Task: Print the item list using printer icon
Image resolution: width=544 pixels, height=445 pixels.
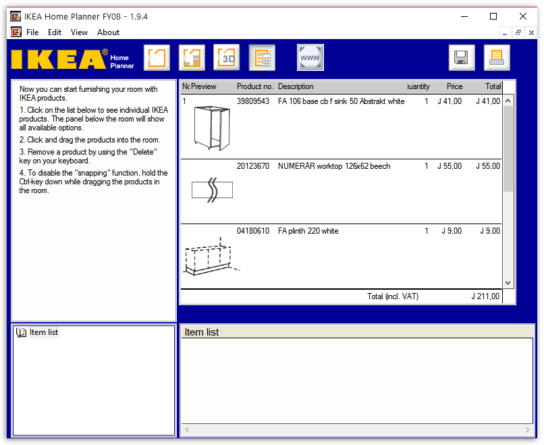Action: pos(497,57)
